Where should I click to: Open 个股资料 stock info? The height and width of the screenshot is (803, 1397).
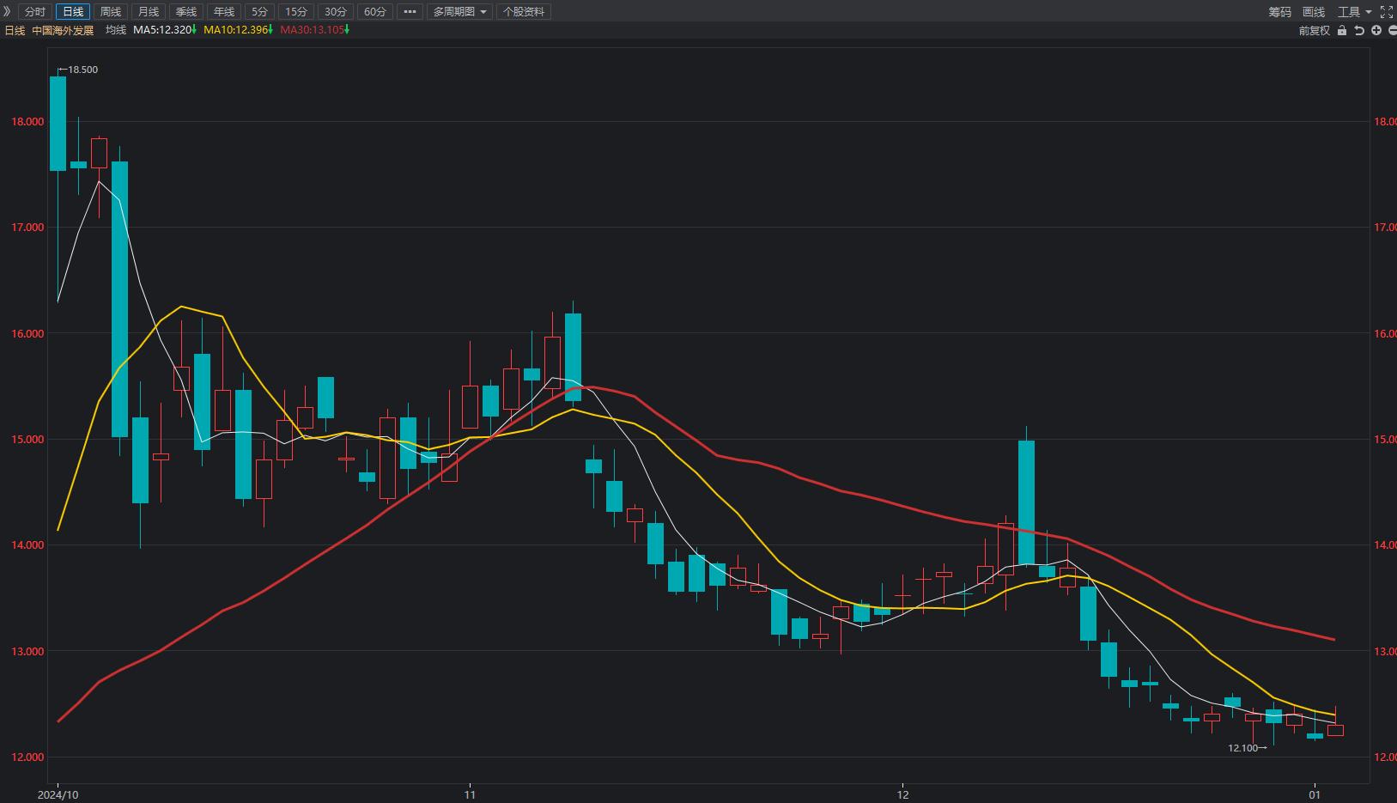[x=523, y=12]
